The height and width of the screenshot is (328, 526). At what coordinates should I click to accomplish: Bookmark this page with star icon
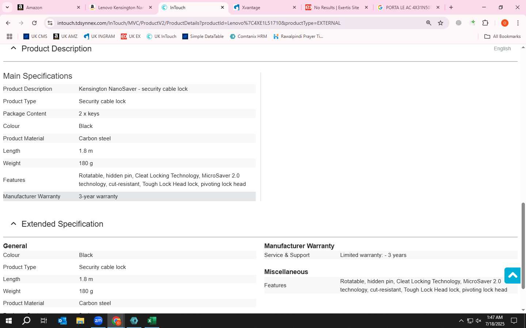tap(441, 23)
